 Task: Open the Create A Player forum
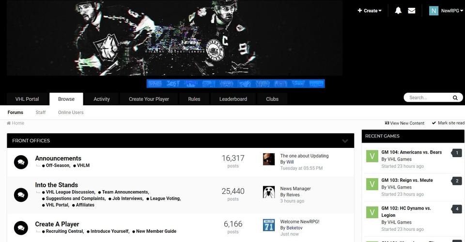(57, 224)
